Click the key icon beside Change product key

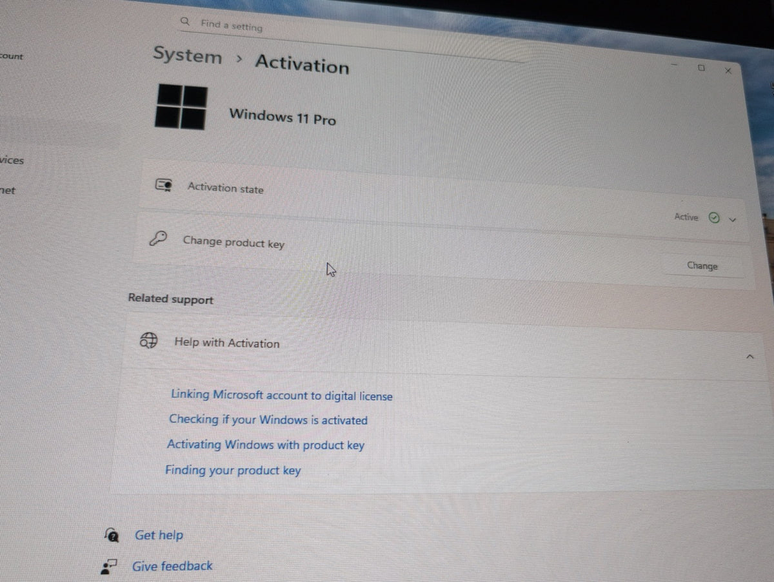click(158, 238)
